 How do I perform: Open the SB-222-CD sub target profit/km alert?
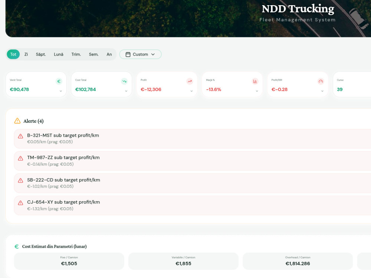pos(192,183)
